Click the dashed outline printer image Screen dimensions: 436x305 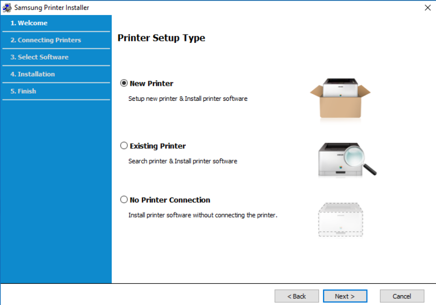340,219
